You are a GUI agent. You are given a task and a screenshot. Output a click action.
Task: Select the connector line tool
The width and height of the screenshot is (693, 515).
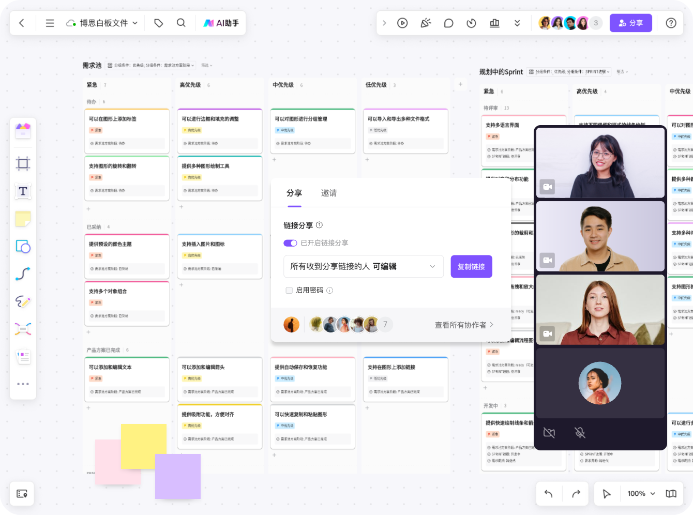pos(23,274)
